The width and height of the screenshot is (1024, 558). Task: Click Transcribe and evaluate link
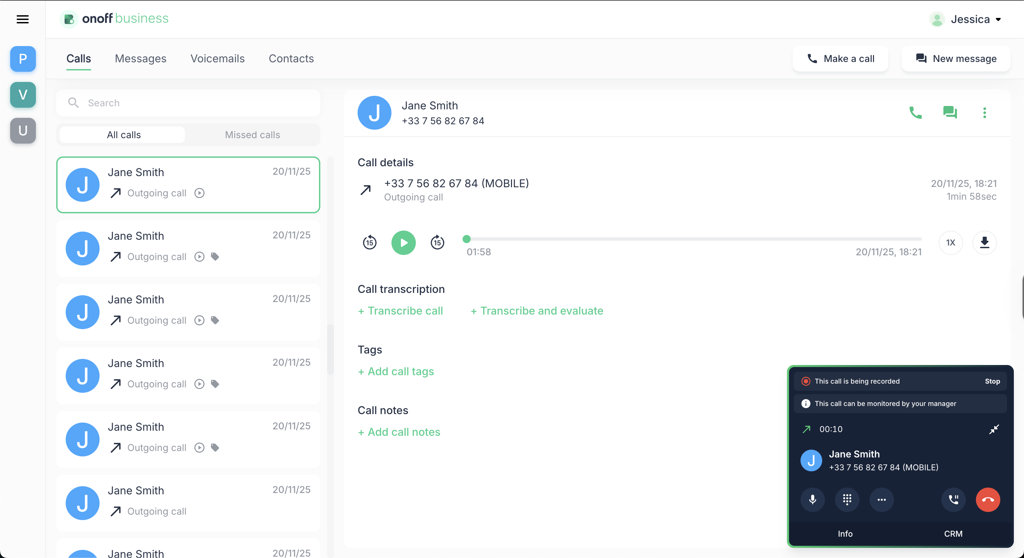[537, 311]
